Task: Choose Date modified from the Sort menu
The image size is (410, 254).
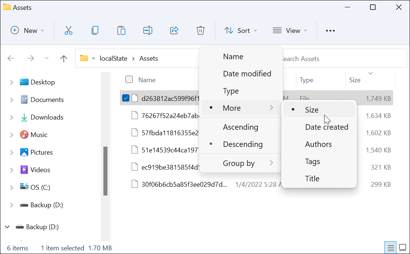Action: (247, 73)
